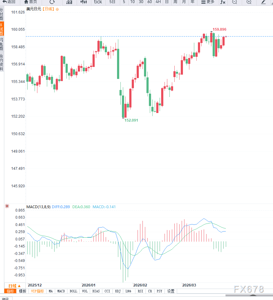The height and width of the screenshot is (300, 273).
Task: Select the candlestick chart type icon
Action: 83,2
